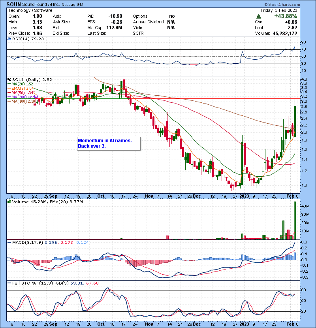Click the SOUN (Daily) 2.82 legend
Image resolution: width=316 pixels, height=328 pixels.
click(32, 80)
